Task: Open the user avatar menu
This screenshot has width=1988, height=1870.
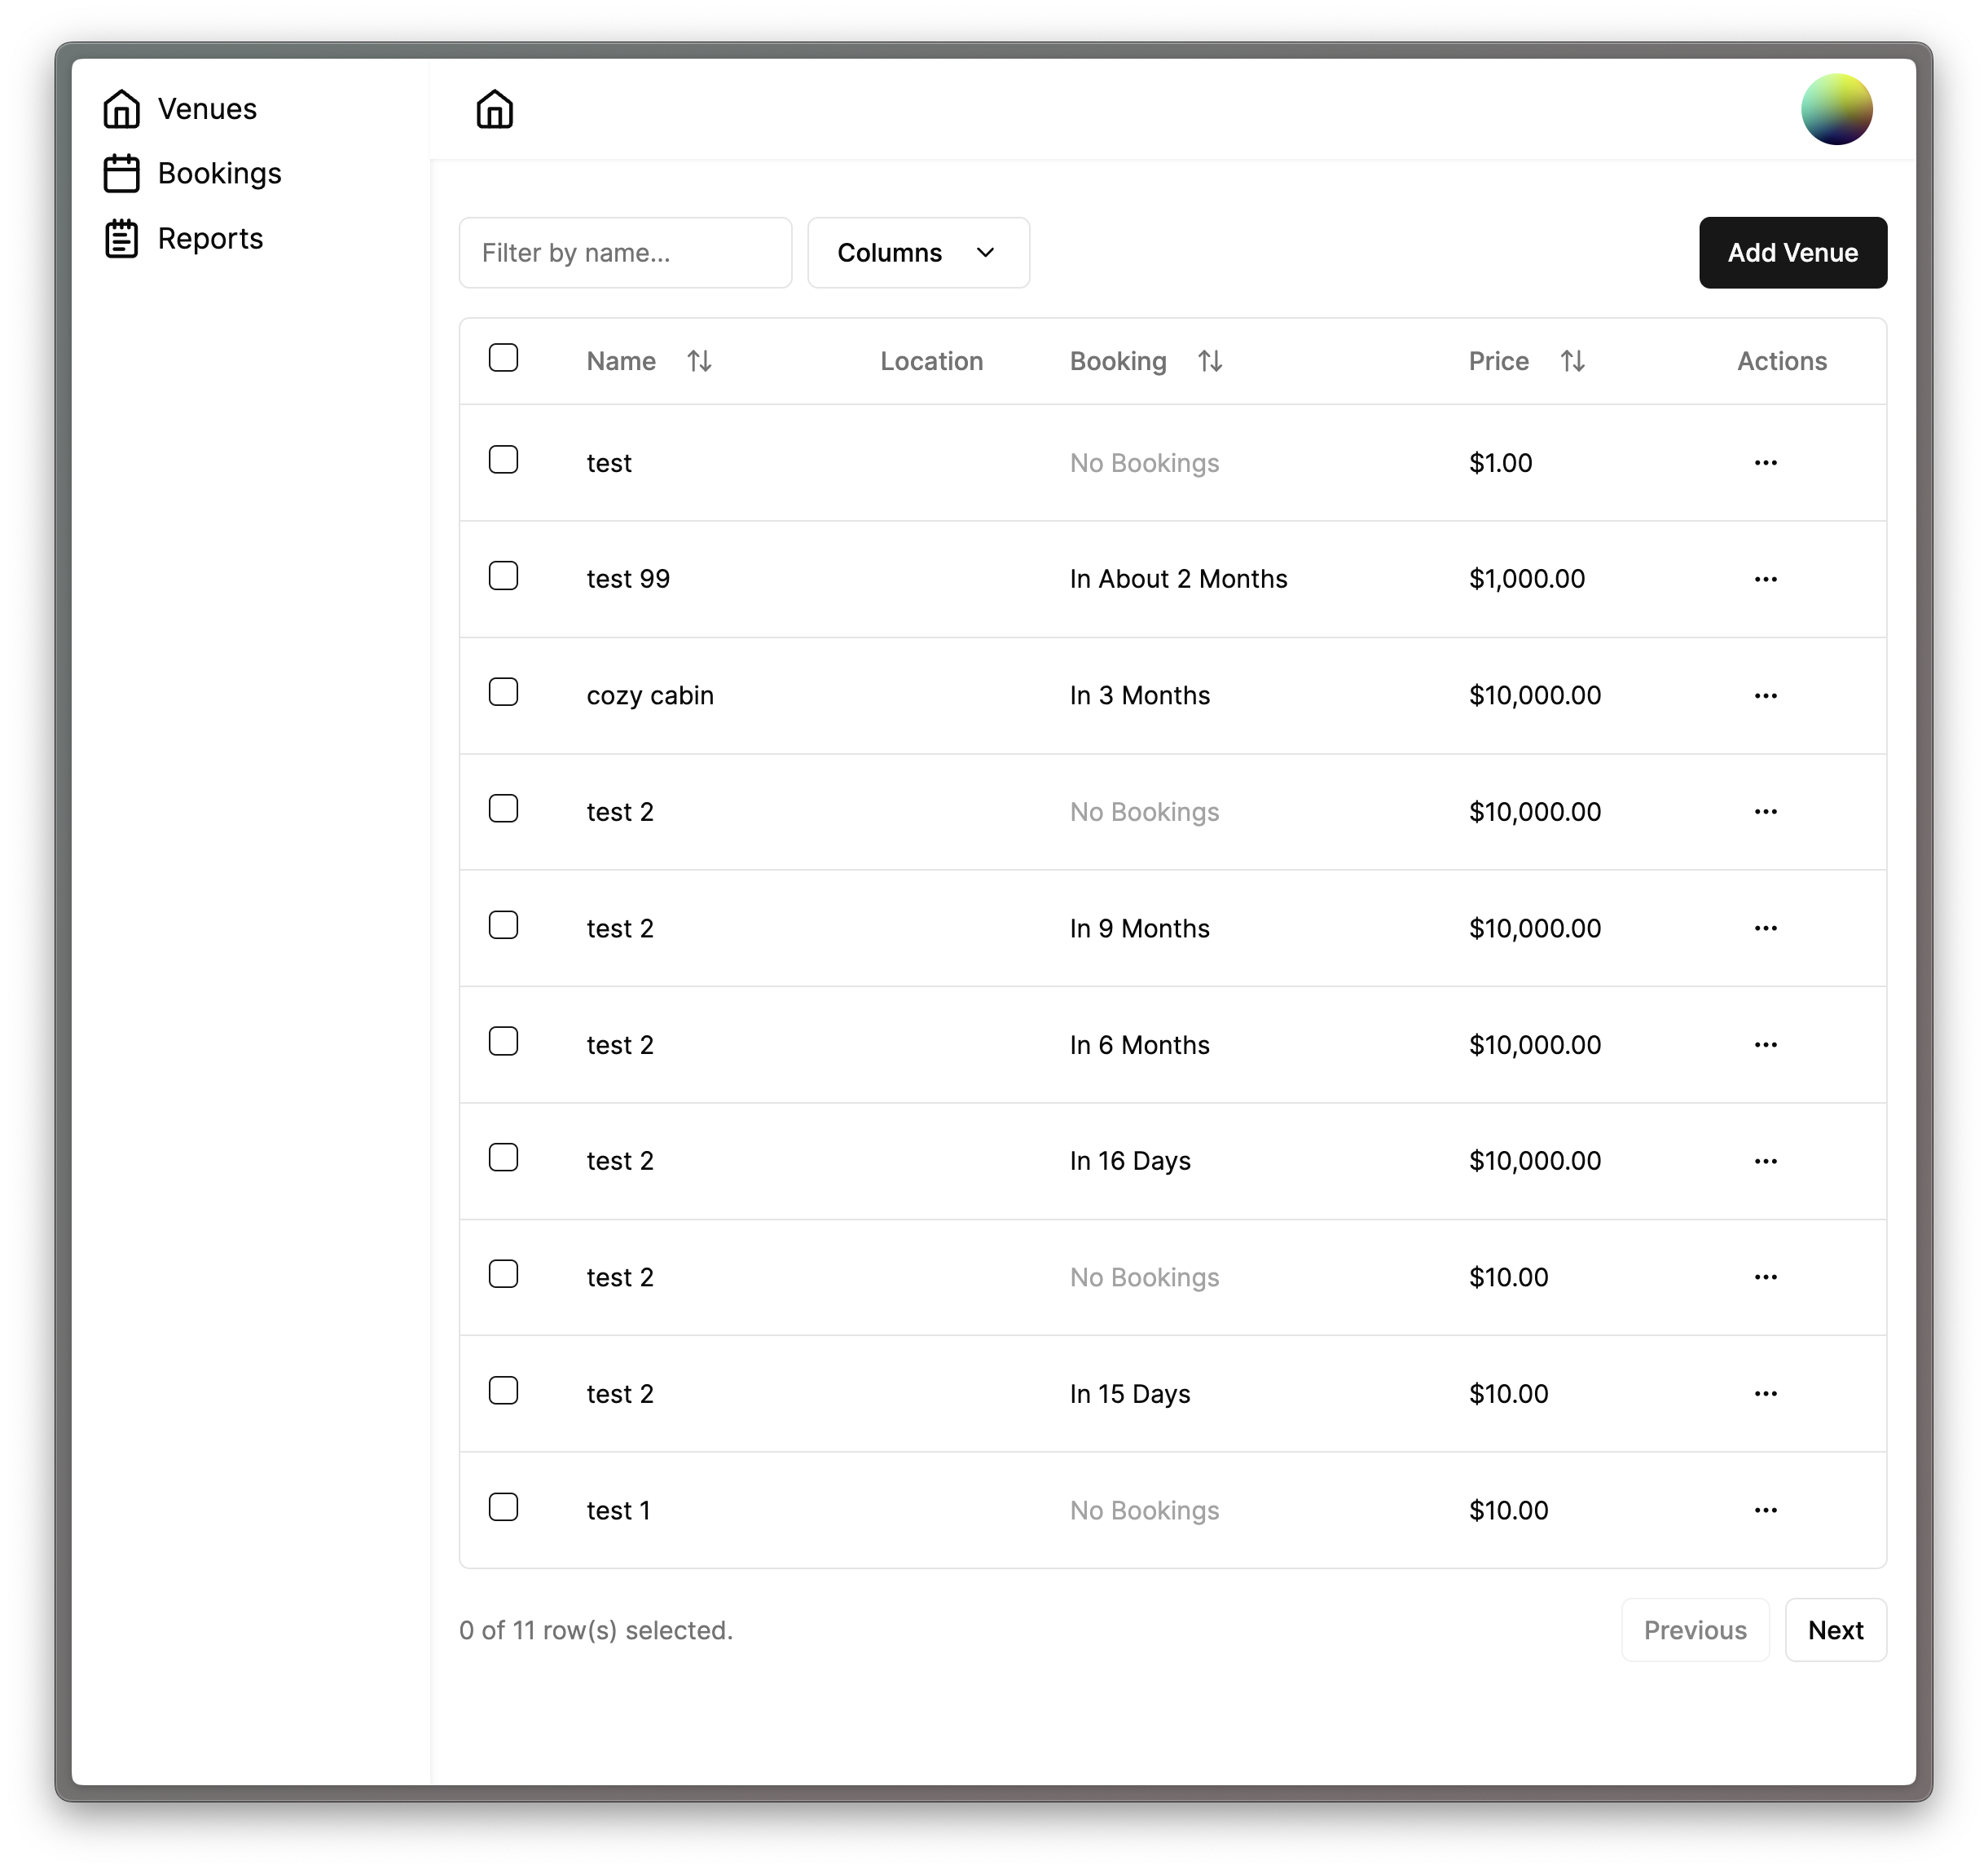Action: pyautogui.click(x=1836, y=109)
